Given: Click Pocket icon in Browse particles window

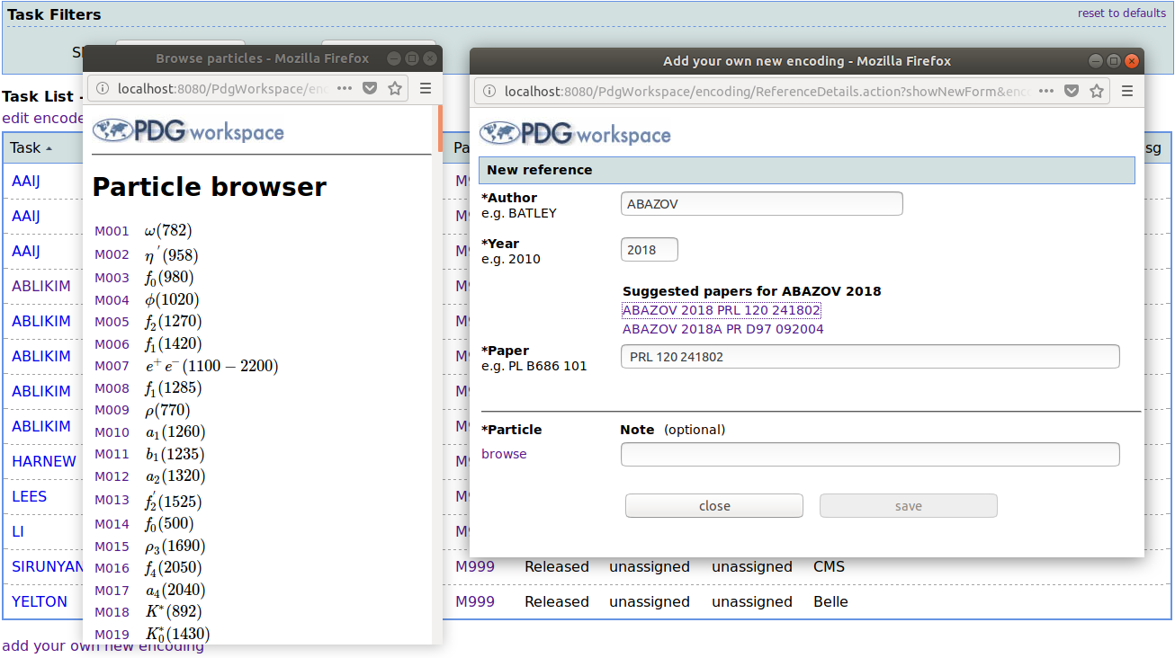Looking at the screenshot, I should (370, 88).
